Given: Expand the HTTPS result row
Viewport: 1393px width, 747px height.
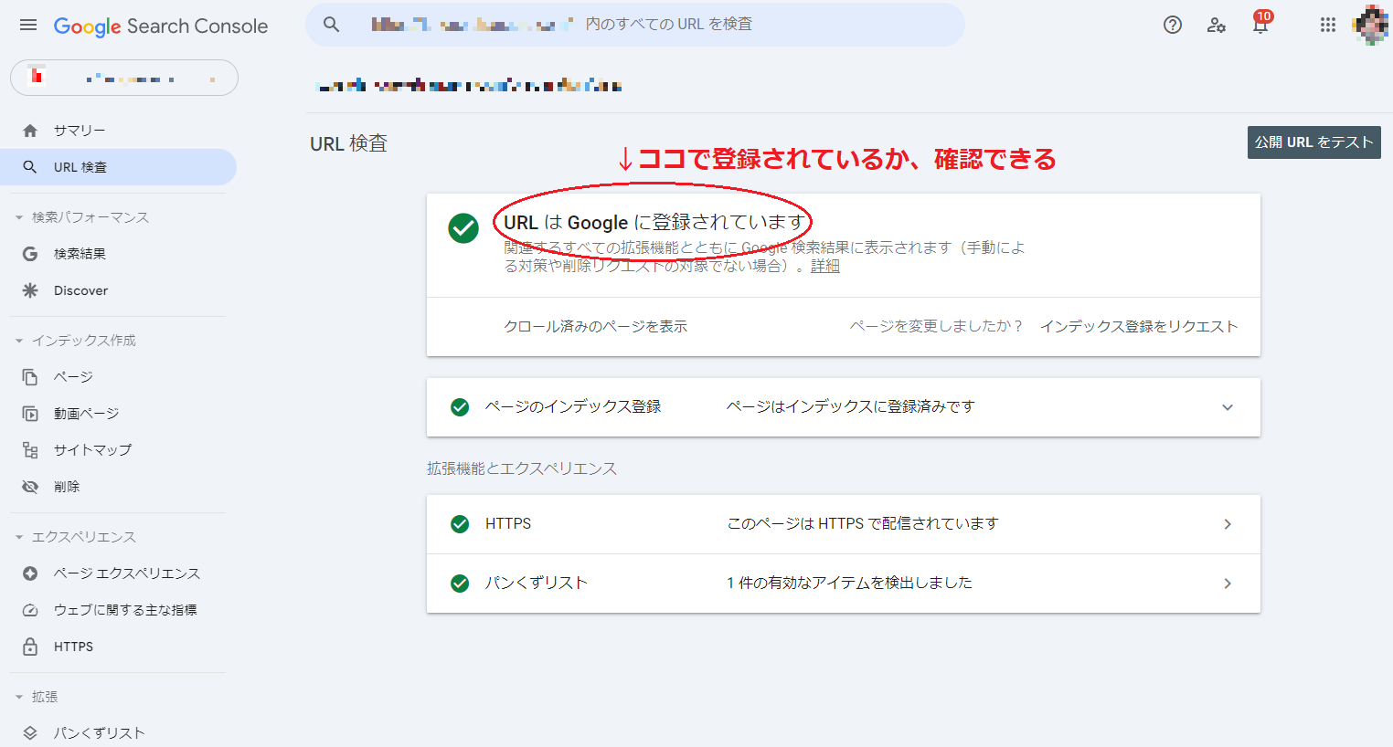Looking at the screenshot, I should pyautogui.click(x=1228, y=523).
